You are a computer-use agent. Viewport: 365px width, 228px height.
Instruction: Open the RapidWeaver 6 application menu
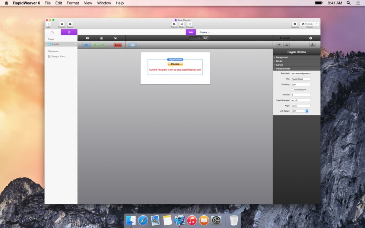click(26, 3)
